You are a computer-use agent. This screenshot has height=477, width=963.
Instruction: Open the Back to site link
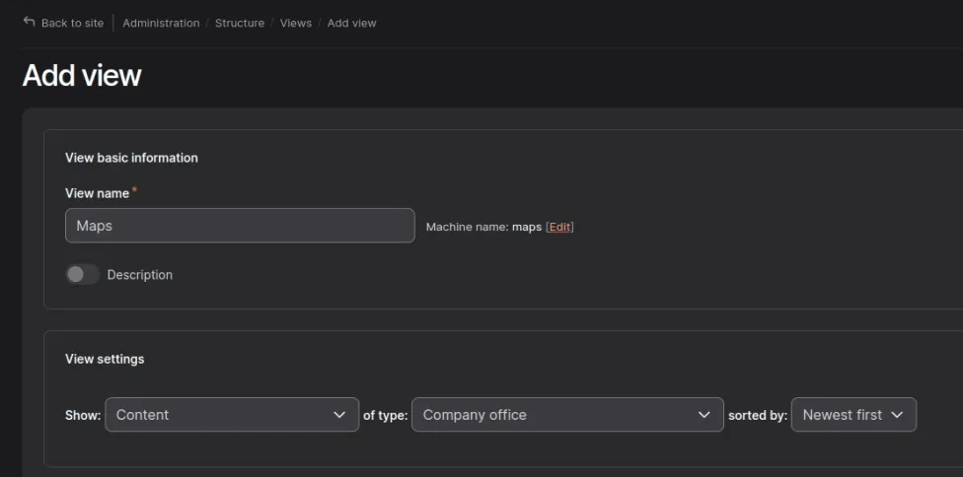point(72,23)
